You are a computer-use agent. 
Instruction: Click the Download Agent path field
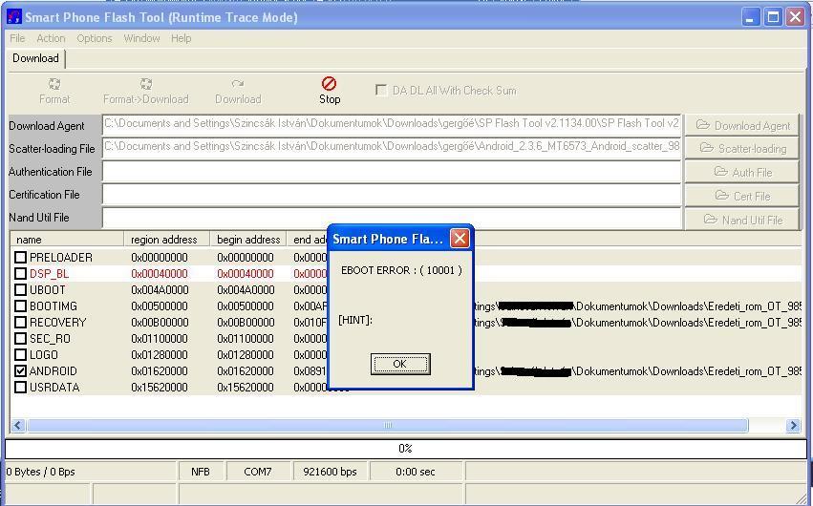coord(392,125)
